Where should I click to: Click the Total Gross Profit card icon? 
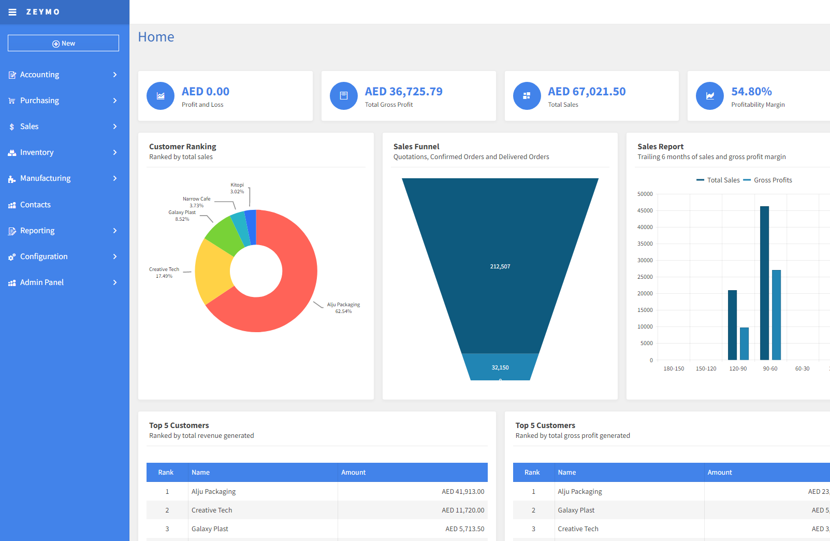tap(344, 96)
